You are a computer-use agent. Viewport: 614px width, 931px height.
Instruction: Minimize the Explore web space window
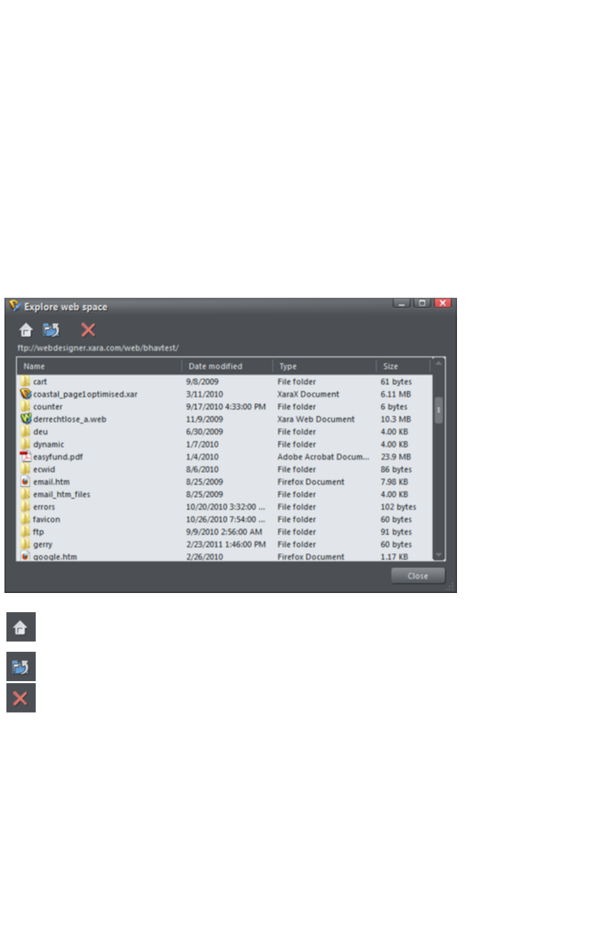coord(401,303)
